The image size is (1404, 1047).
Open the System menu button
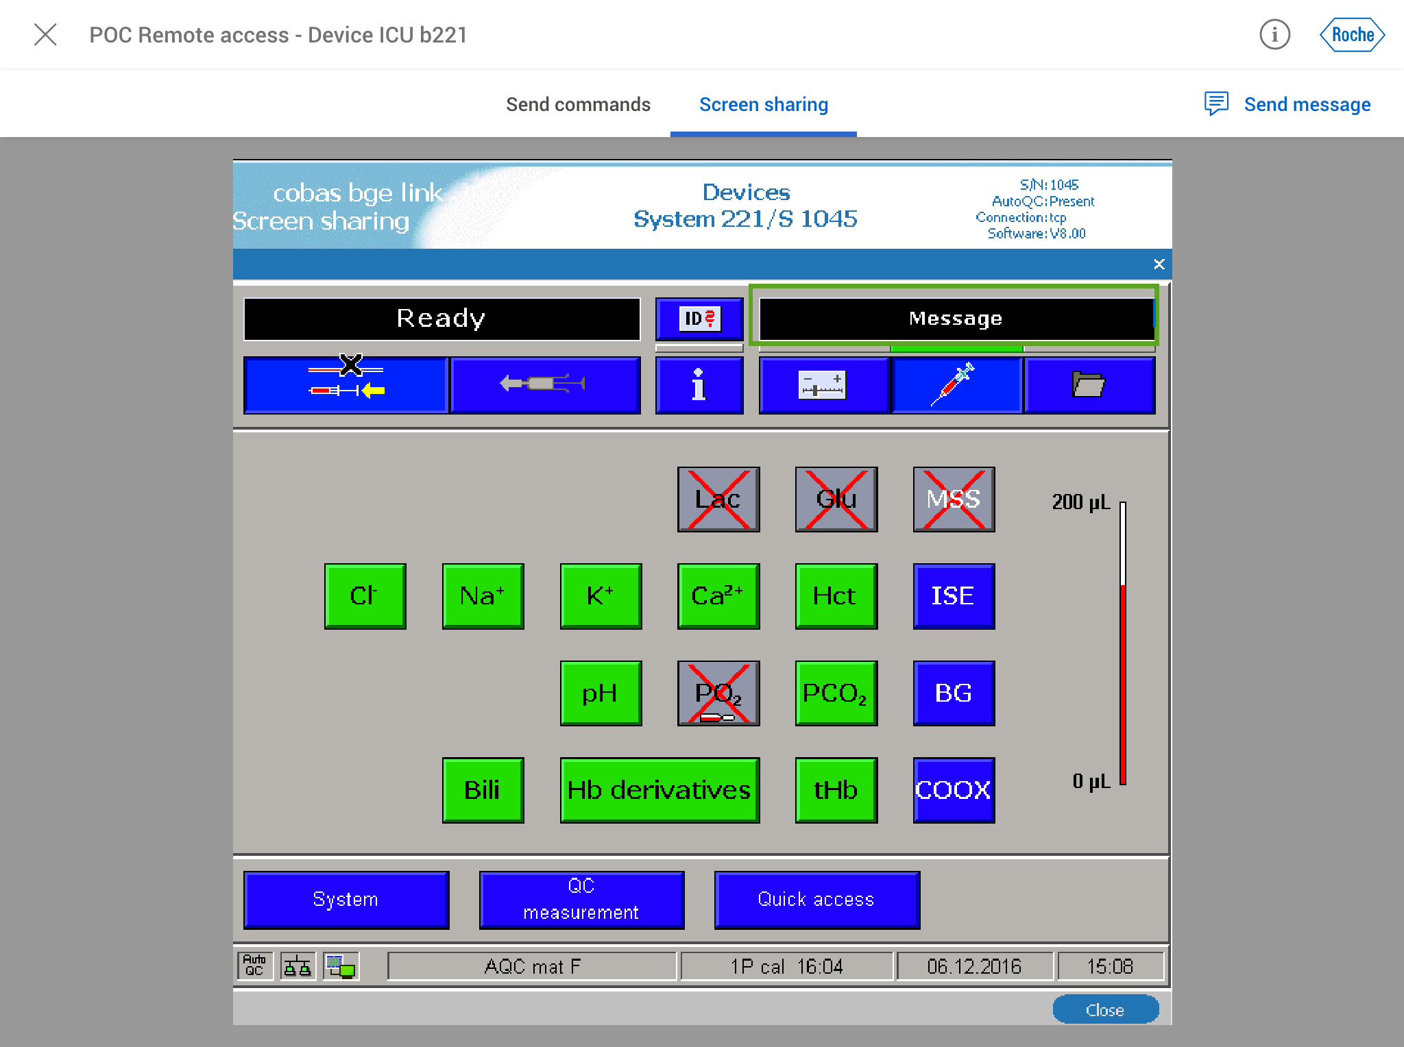point(346,900)
